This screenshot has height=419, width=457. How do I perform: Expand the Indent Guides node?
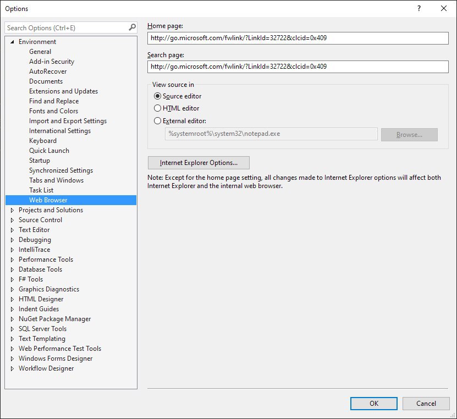[x=12, y=309]
